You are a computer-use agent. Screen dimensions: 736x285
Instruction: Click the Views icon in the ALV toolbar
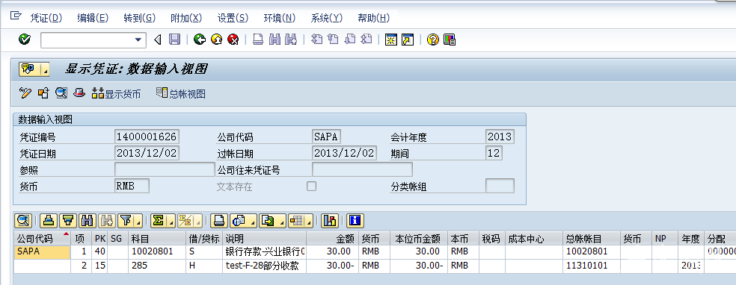(238, 220)
